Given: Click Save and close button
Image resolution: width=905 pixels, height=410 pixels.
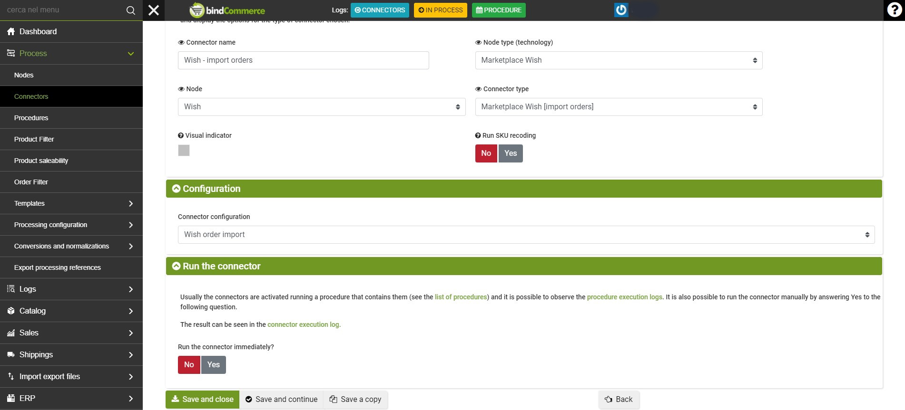Looking at the screenshot, I should click(x=202, y=400).
